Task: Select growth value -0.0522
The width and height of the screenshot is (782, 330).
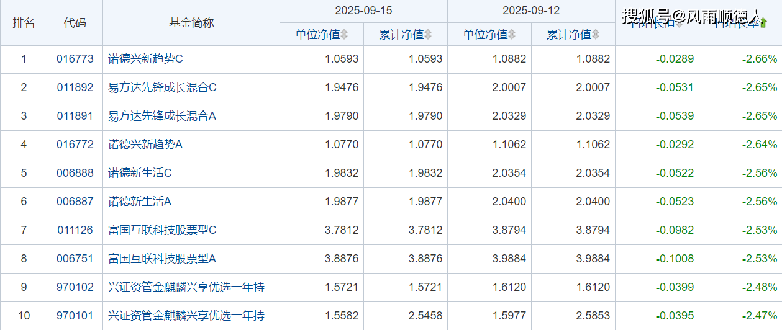Action: 675,173
